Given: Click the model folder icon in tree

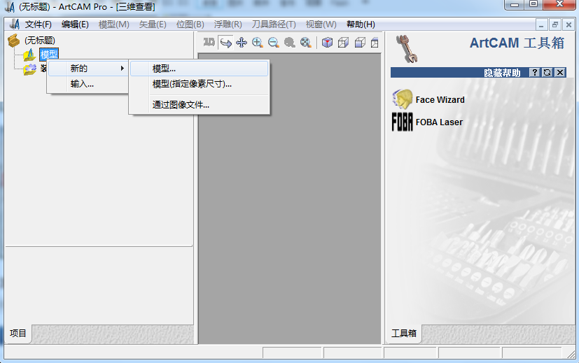Looking at the screenshot, I should [x=29, y=55].
